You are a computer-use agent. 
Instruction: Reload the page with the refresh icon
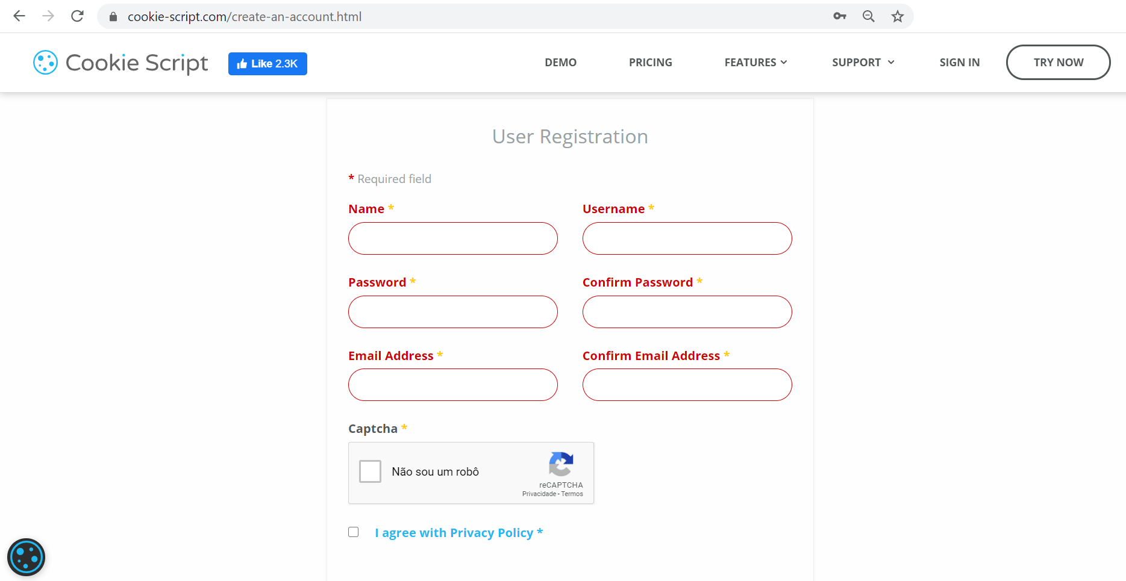77,16
